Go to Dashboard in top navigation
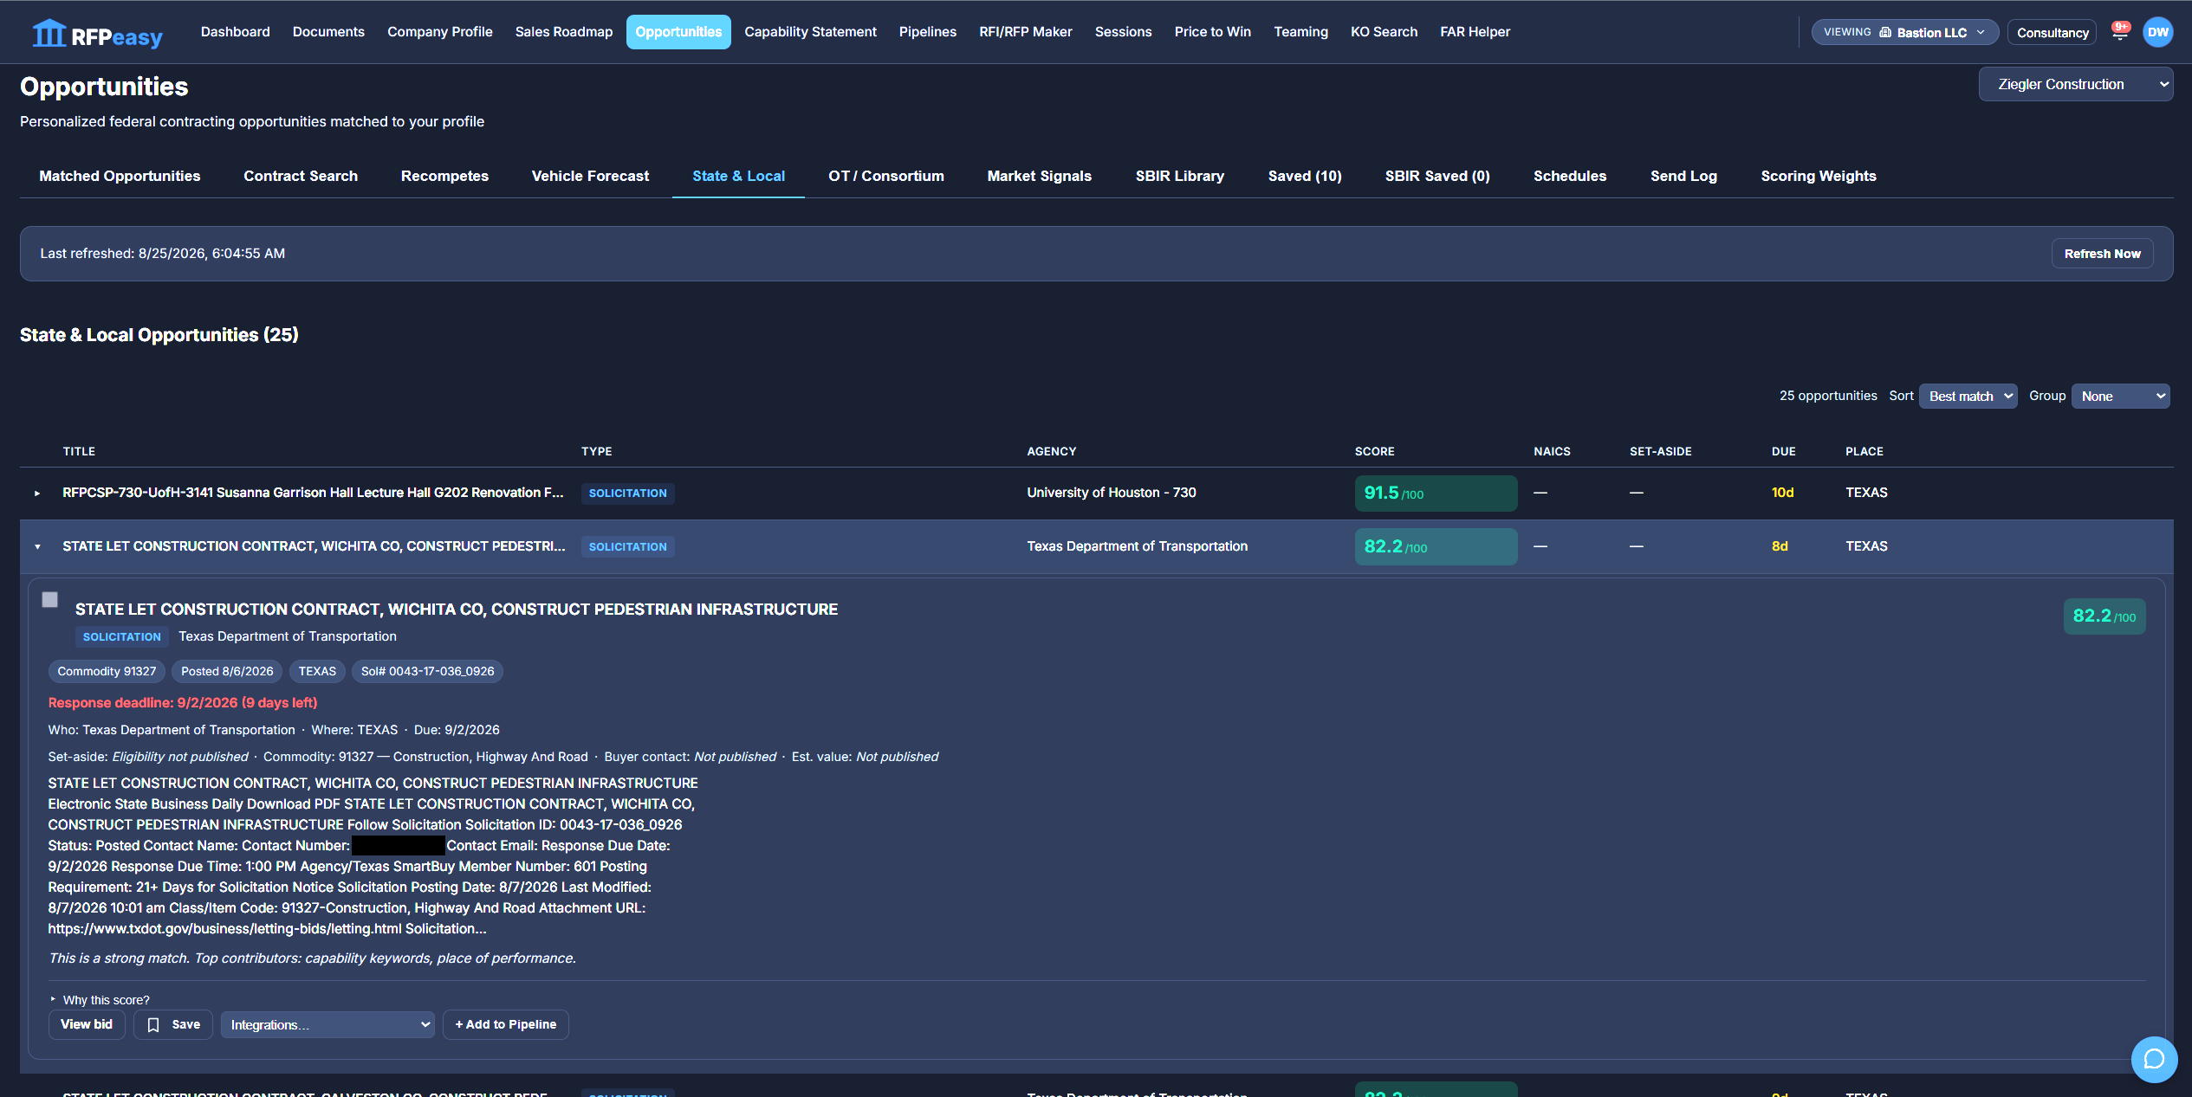Screen dimensions: 2192x1097 [235, 32]
